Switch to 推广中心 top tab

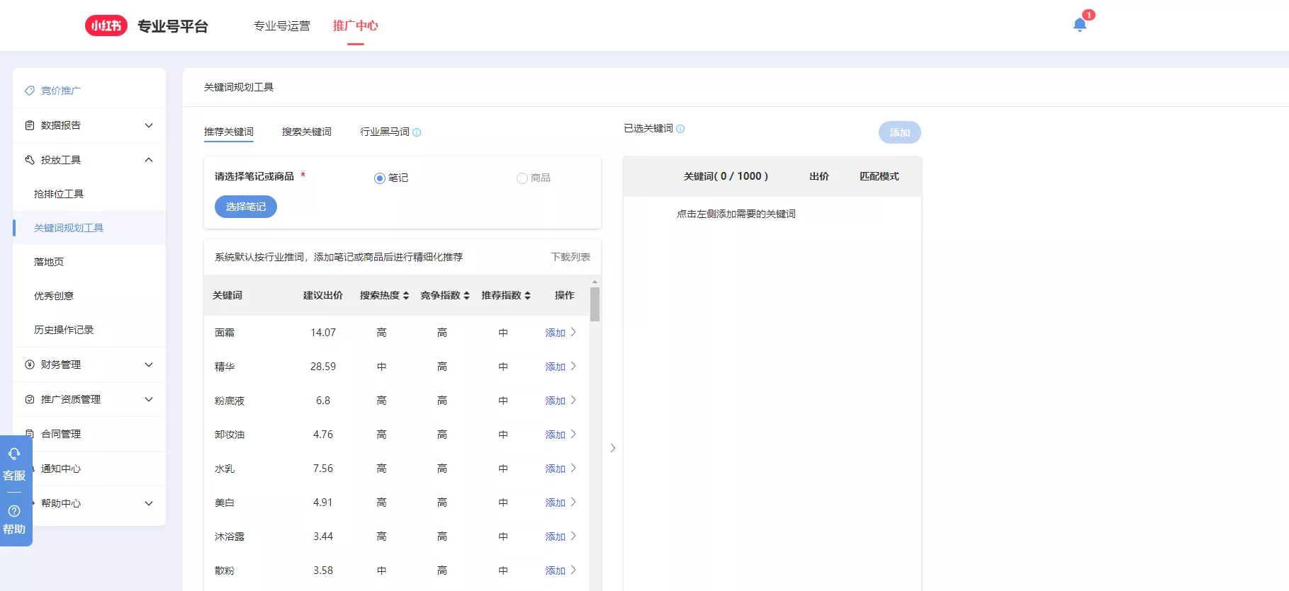(x=356, y=25)
